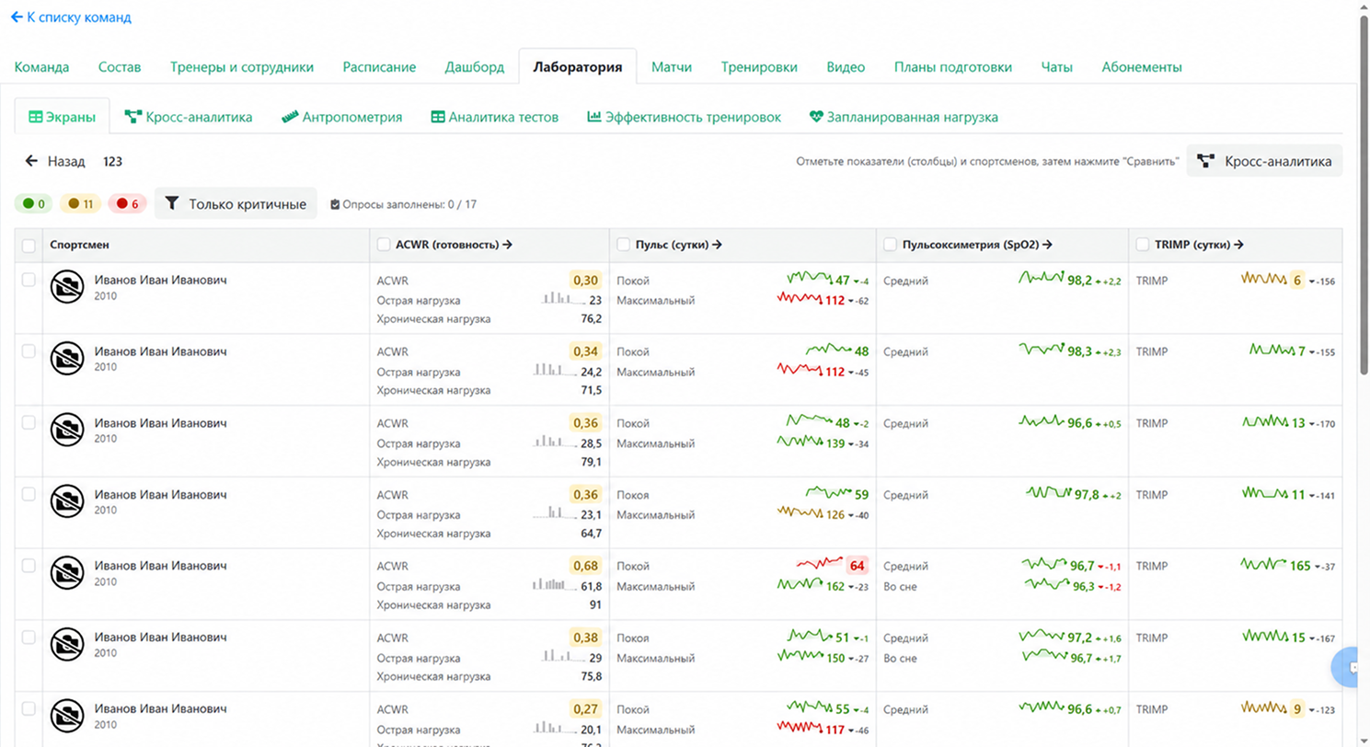Click the Пульсоксиметрия (SpO2) header arrow
This screenshot has height=747, width=1370.
point(1048,245)
